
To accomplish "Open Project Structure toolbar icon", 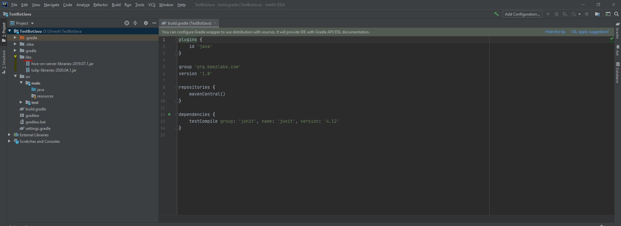I will coord(597,14).
